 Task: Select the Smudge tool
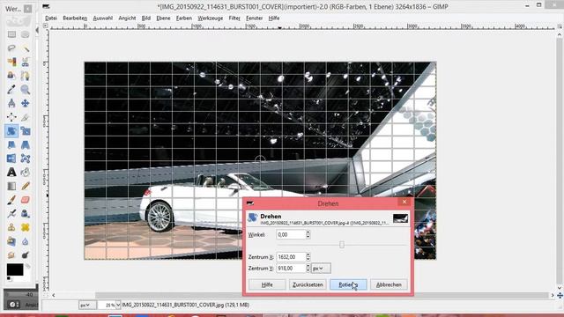[11, 255]
